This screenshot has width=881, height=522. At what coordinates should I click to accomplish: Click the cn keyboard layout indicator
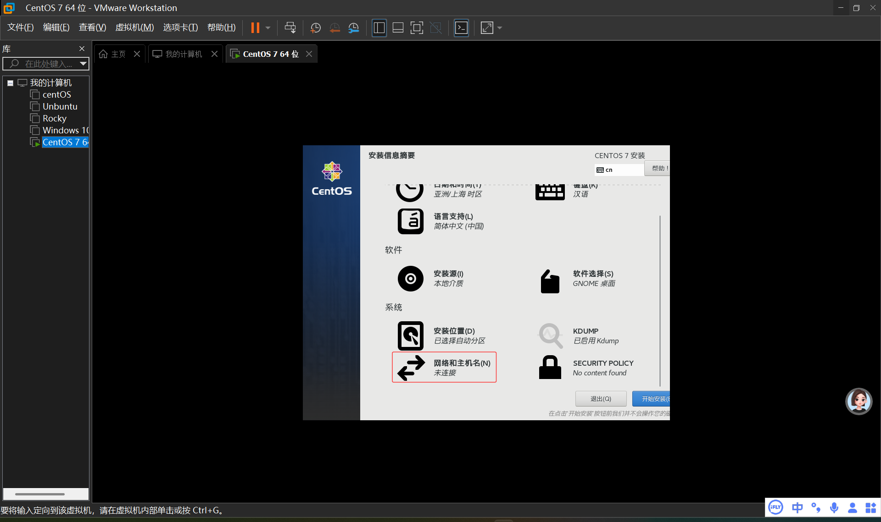coord(619,170)
